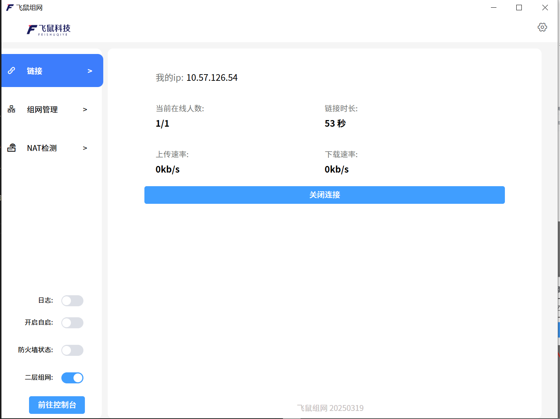Click the app icon in title bar
The width and height of the screenshot is (560, 419).
(x=10, y=8)
